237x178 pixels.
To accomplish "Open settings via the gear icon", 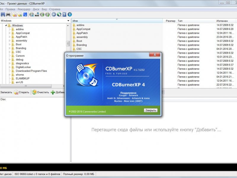I will 54,15.
